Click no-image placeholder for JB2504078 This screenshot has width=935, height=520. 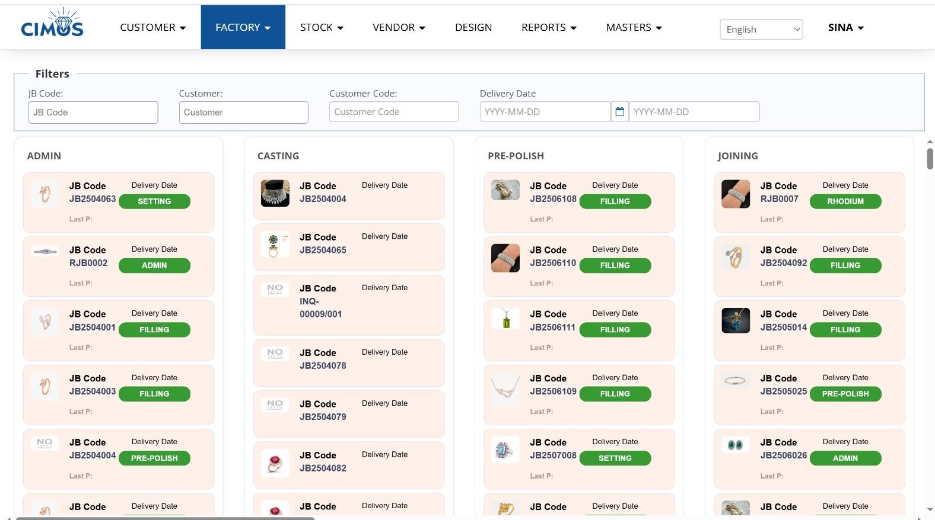coord(275,354)
